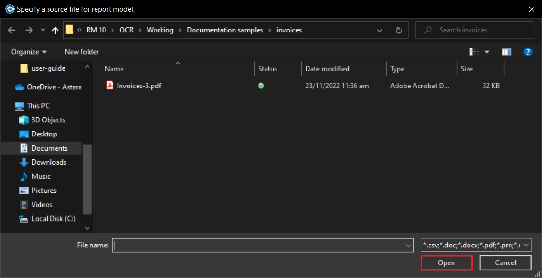Viewport: 542px width, 278px height.
Task: Navigate to Working breadcrumb folder
Action: point(160,30)
